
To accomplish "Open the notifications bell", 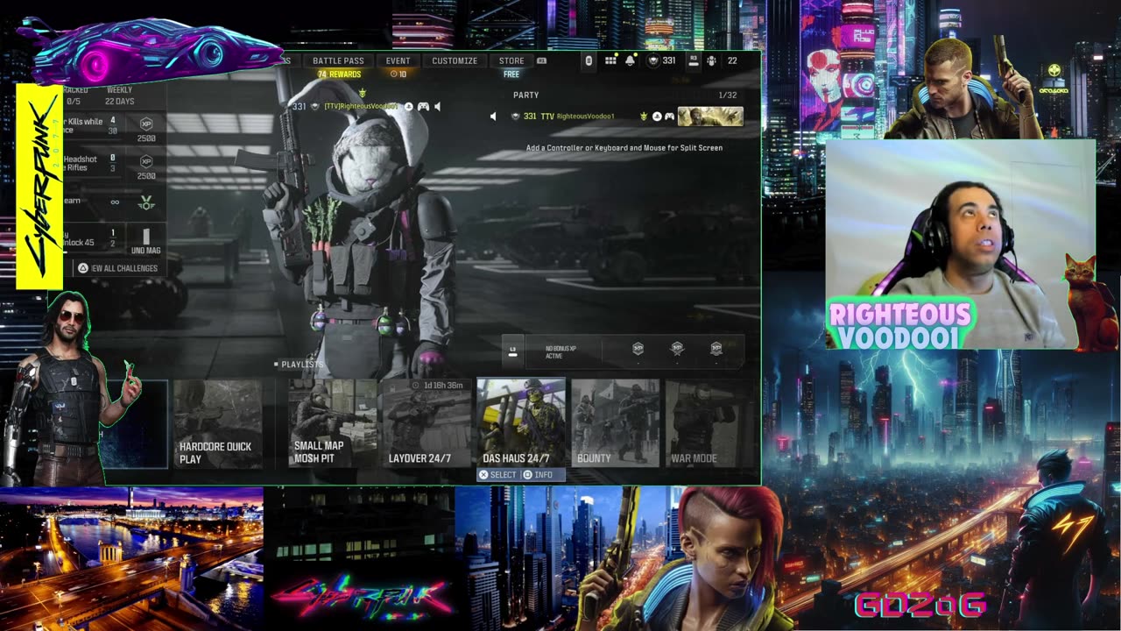I will tap(630, 60).
